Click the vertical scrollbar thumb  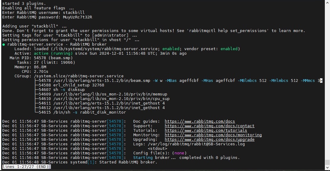(327, 162)
